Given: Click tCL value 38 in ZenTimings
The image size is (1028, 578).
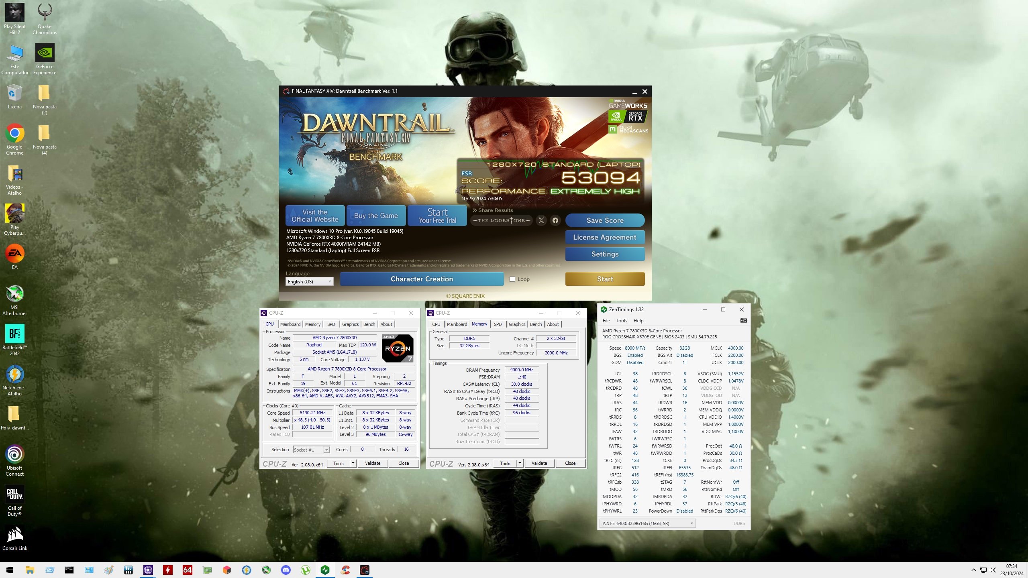Looking at the screenshot, I should [x=635, y=374].
